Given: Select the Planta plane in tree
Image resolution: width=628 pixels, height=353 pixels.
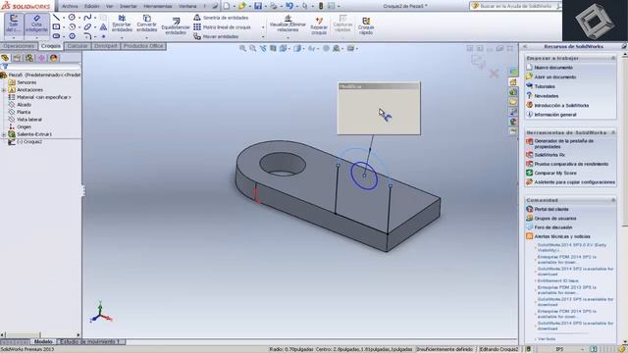Looking at the screenshot, I should click(24, 112).
